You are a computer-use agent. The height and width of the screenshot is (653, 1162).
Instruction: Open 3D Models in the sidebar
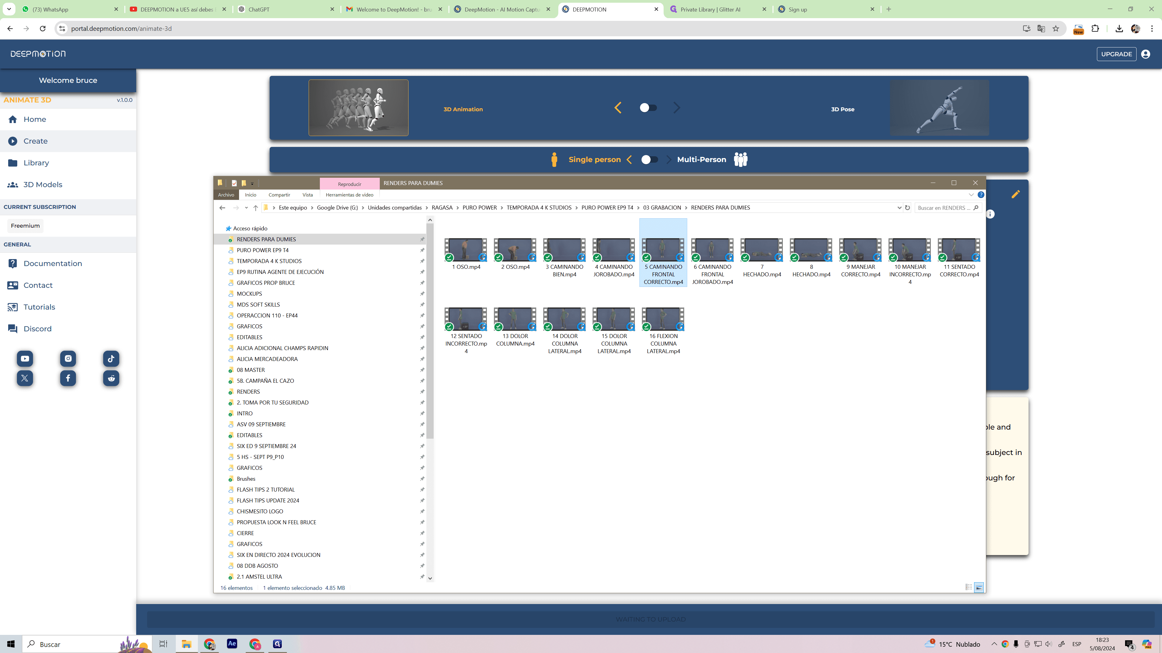68,185
